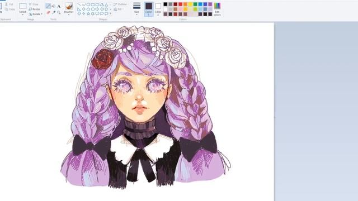Choose the Up arrow shape
This screenshot has width=358, height=201.
pyautogui.click(x=106, y=9)
